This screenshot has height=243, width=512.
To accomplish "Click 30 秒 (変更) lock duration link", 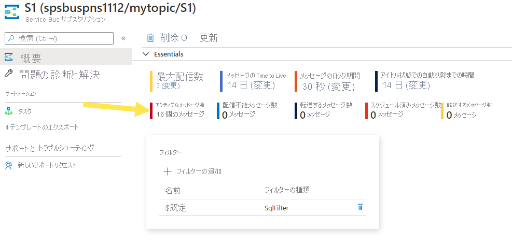I will coord(328,87).
